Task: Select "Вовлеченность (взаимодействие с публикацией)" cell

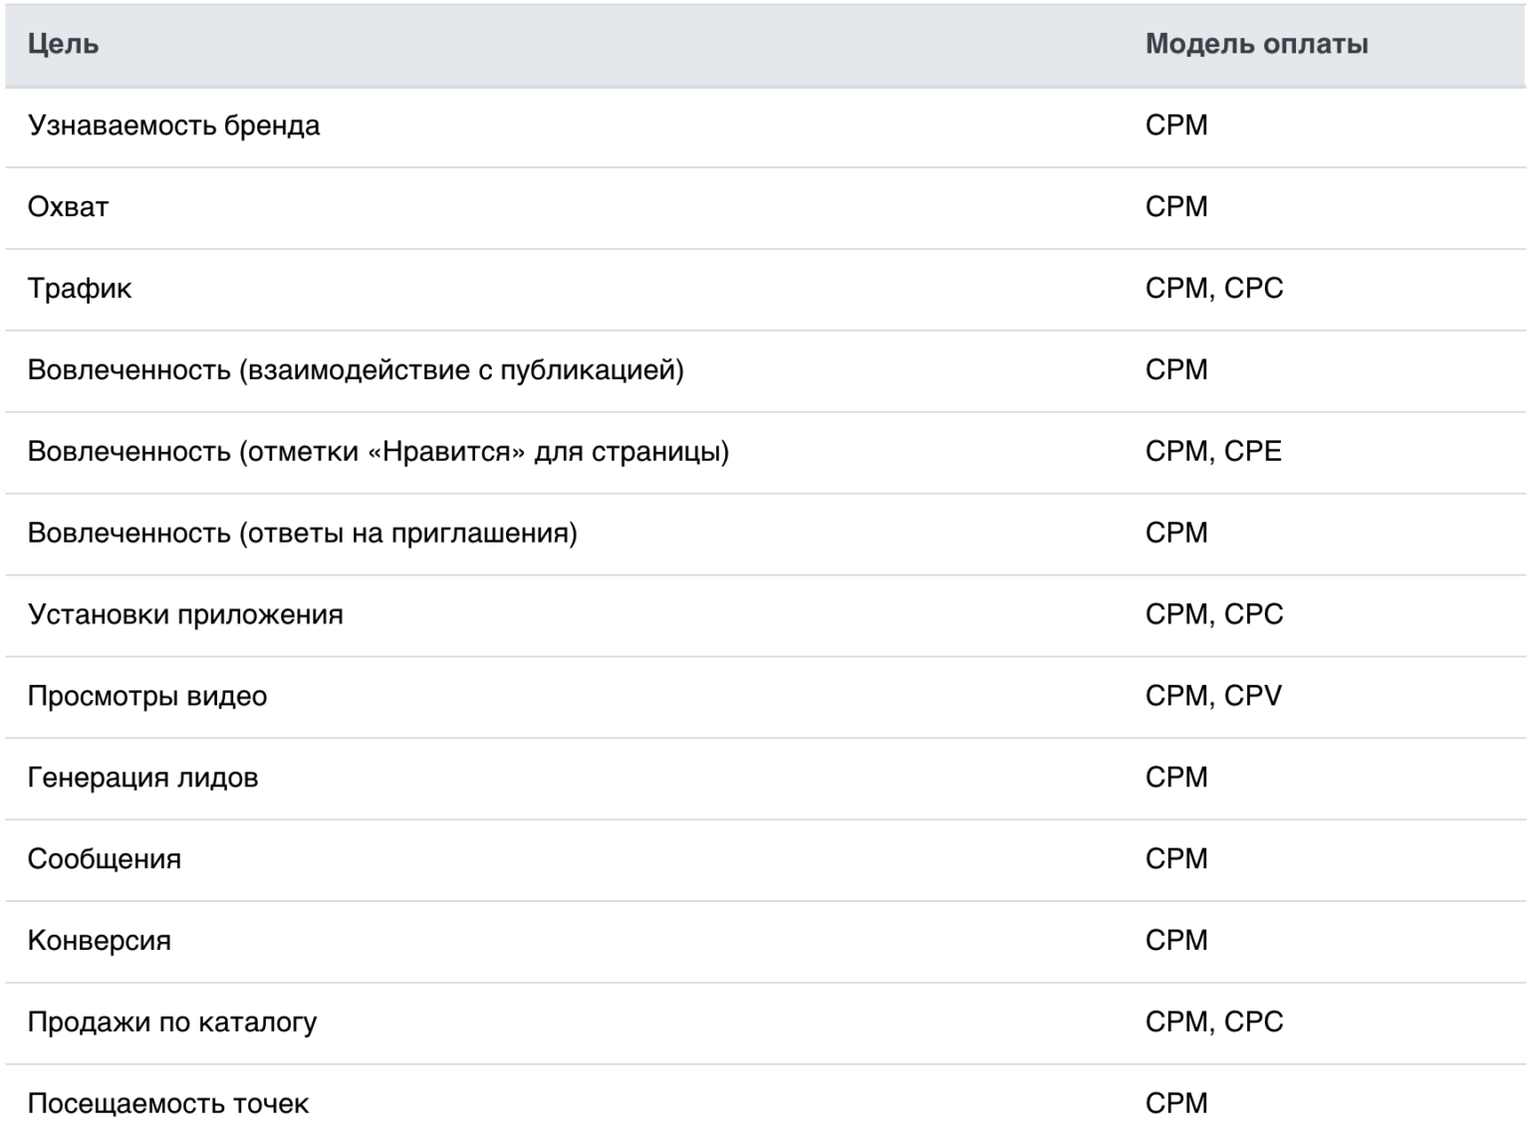Action: 356,370
